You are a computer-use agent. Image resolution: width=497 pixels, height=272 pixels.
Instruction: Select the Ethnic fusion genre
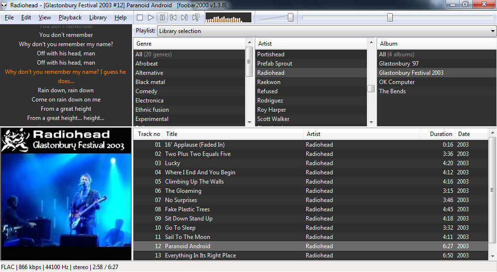click(189, 110)
